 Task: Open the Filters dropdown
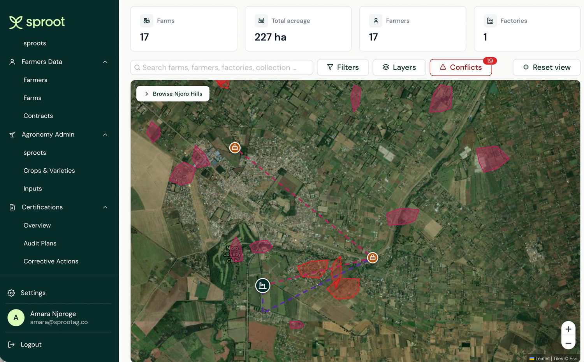click(x=343, y=67)
